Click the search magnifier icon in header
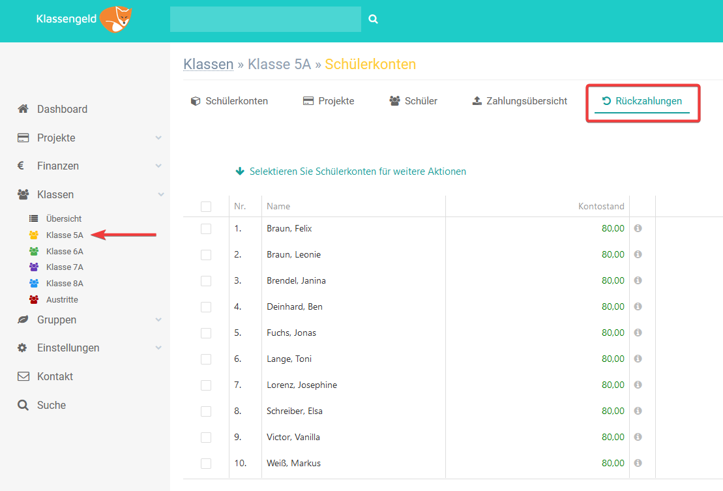The height and width of the screenshot is (491, 723). (373, 20)
